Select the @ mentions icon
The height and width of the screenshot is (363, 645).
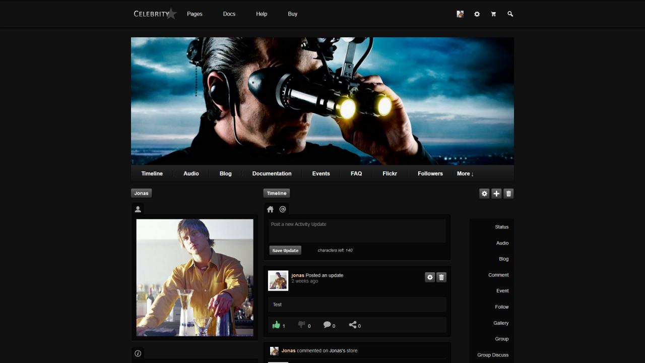coord(283,209)
